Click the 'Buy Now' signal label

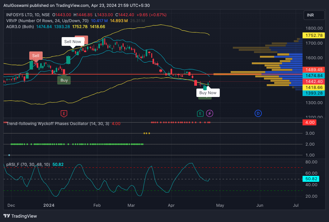click(x=208, y=93)
